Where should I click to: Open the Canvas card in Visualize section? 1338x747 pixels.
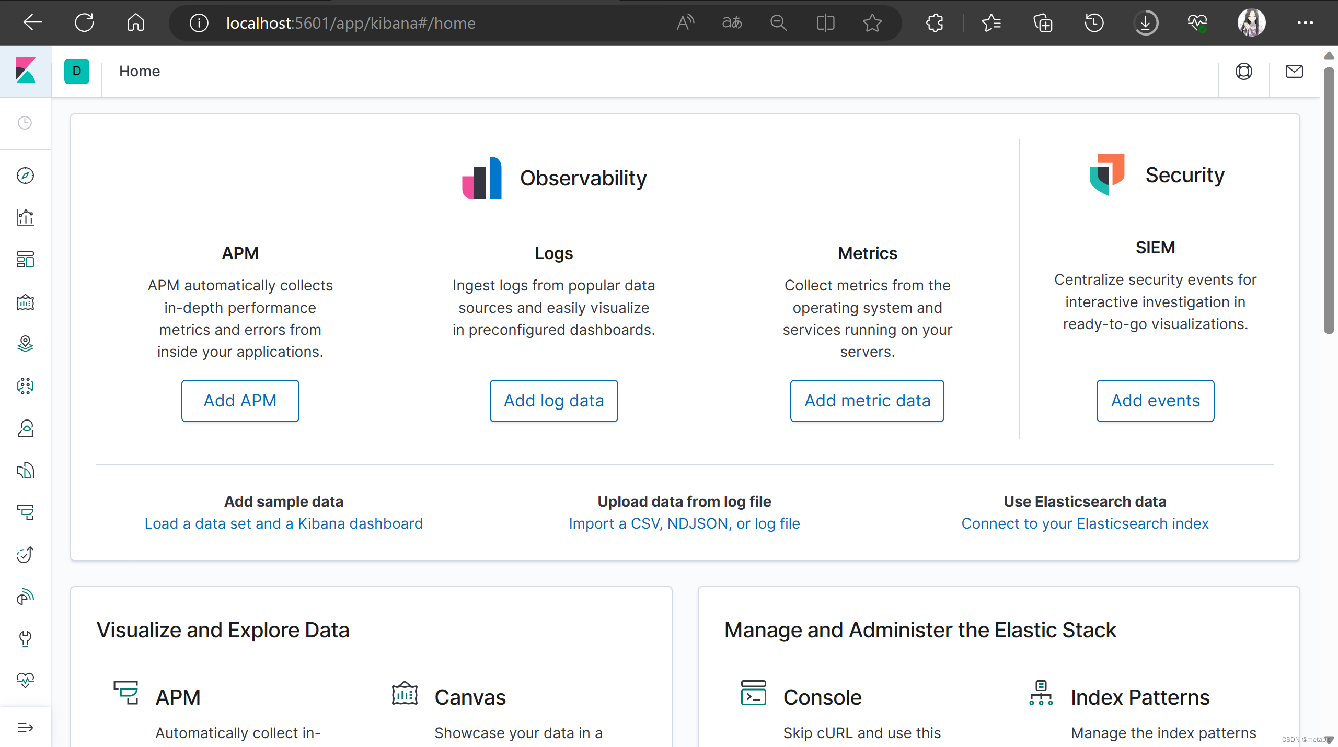[470, 697]
